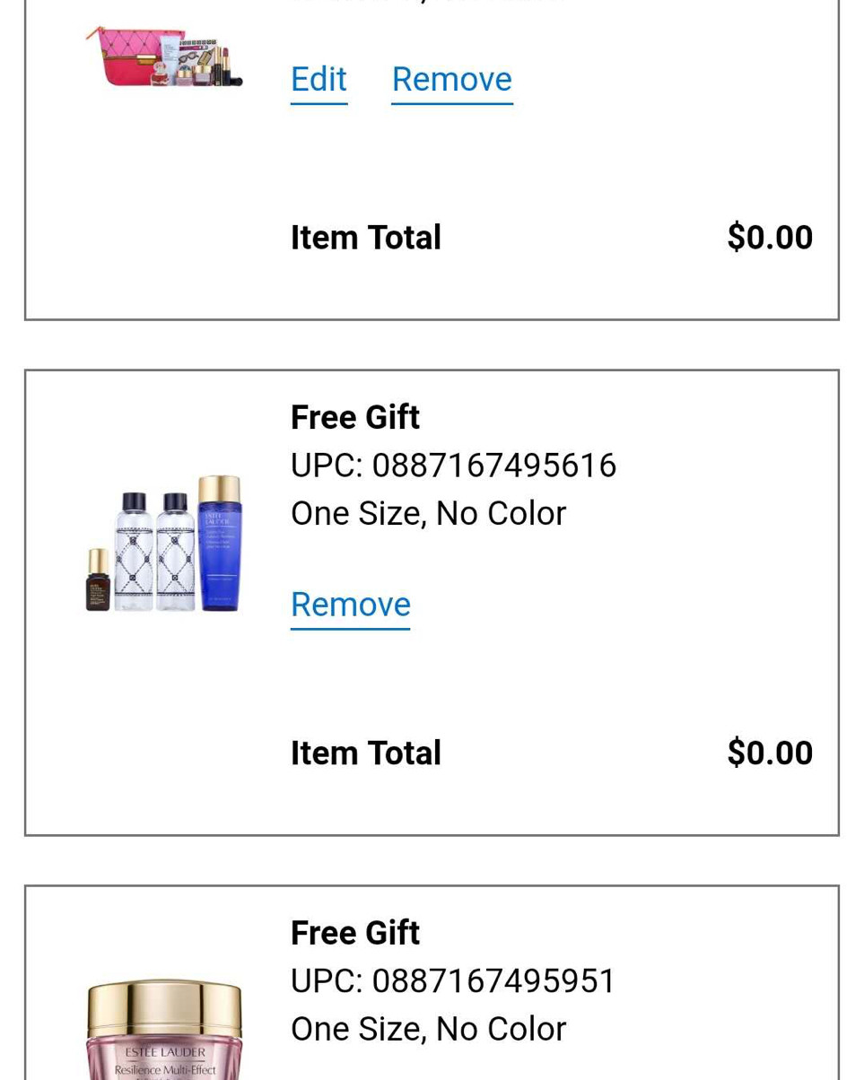
Task: Select Item Total label under the bottle set
Action: [365, 753]
